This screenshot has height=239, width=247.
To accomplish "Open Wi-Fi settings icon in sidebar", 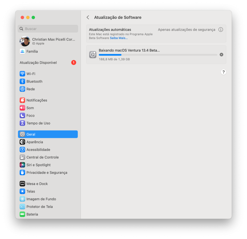I will coord(22,74).
